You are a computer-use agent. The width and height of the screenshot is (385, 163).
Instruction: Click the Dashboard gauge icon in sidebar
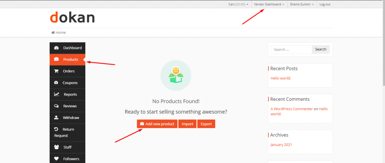56,48
